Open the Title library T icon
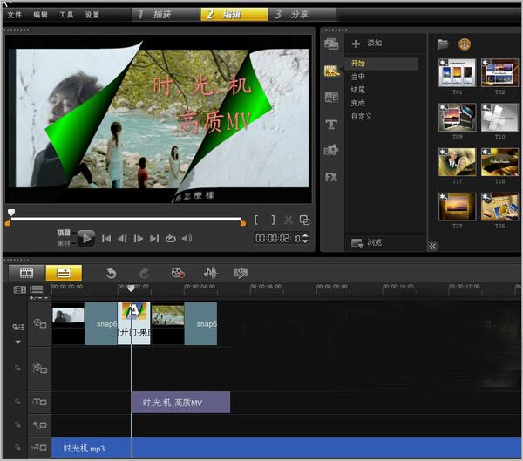The width and height of the screenshot is (523, 461). coord(331,125)
